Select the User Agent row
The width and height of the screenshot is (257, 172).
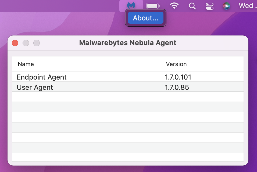pos(35,87)
